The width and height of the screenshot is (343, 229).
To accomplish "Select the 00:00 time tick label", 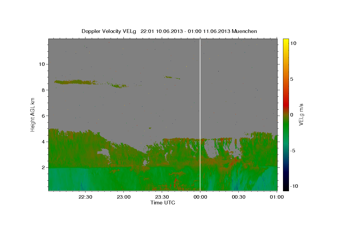I will click(200, 197).
